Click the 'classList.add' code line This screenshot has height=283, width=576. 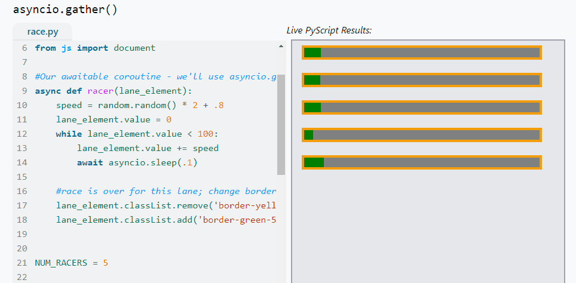tap(166, 220)
